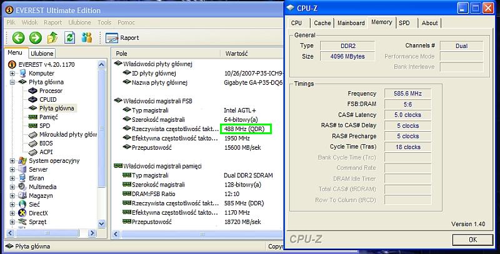Click the FSB:DRAM 5:6 field in CPU-Z
The height and width of the screenshot is (254, 500).
408,104
